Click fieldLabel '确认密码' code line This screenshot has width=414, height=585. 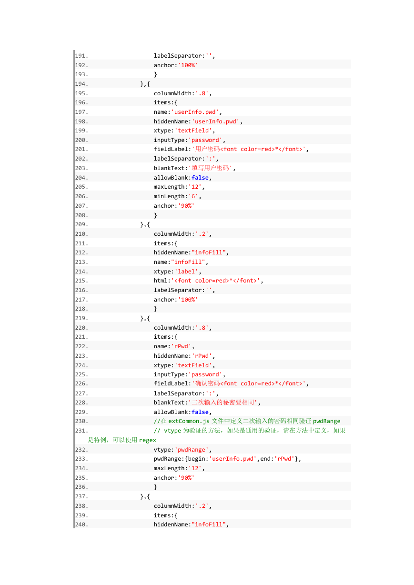click(x=231, y=383)
